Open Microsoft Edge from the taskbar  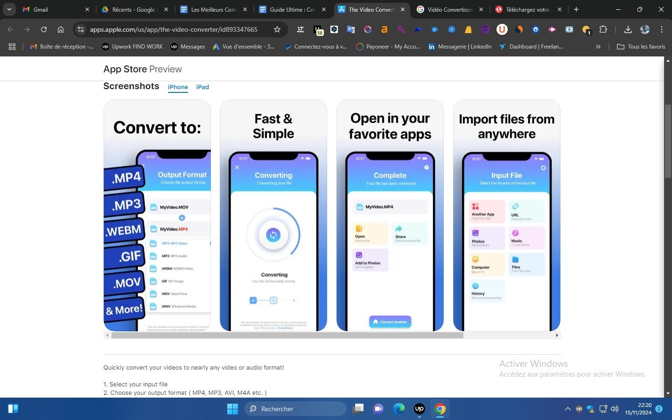(399, 409)
